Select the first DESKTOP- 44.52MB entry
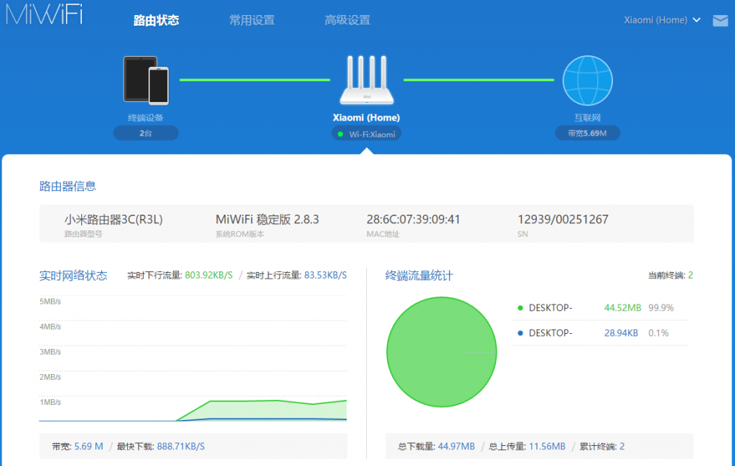 tap(599, 308)
